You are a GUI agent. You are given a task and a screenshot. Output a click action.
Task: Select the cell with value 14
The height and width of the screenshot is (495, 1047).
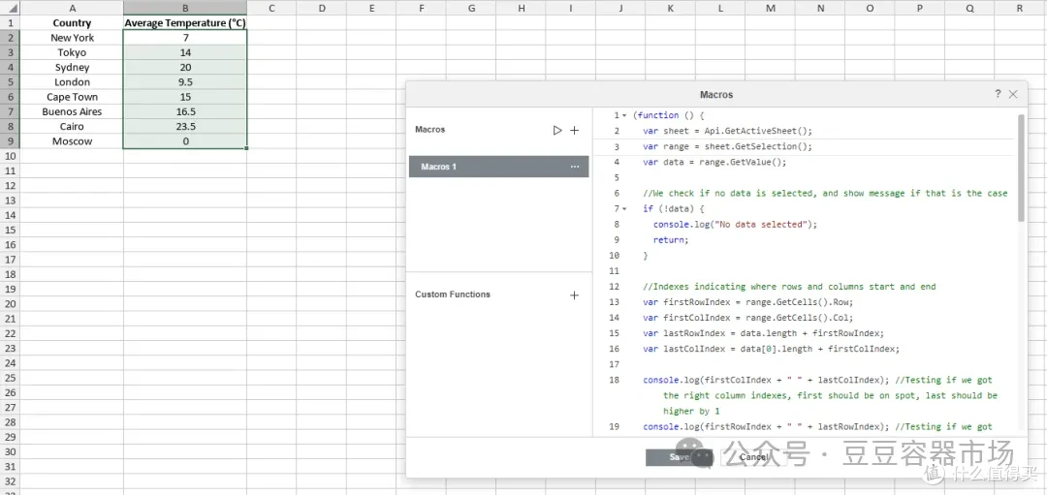click(x=185, y=52)
